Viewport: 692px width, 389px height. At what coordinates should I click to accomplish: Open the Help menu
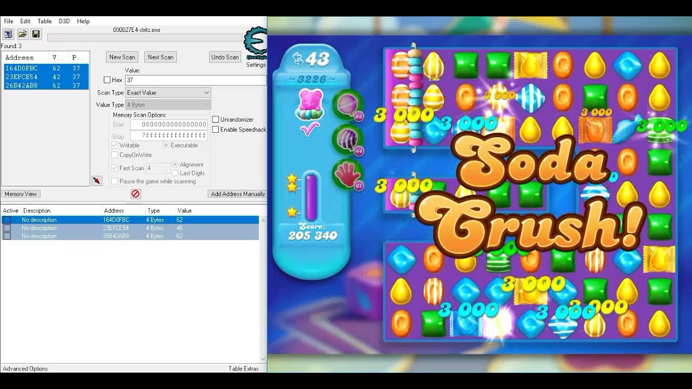83,21
